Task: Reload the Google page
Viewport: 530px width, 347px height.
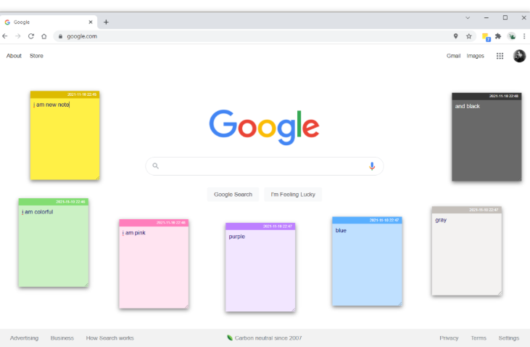Action: [31, 36]
